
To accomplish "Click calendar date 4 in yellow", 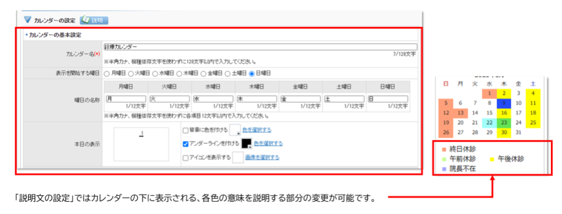I will pos(533,94).
